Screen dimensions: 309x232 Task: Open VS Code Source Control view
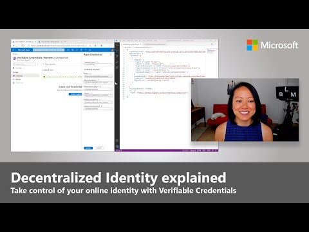117,56
